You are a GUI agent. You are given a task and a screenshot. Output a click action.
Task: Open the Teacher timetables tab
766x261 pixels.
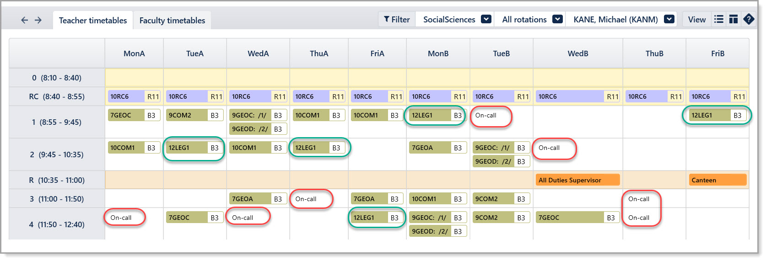(x=93, y=21)
